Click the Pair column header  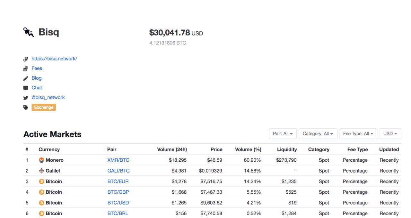coord(112,149)
